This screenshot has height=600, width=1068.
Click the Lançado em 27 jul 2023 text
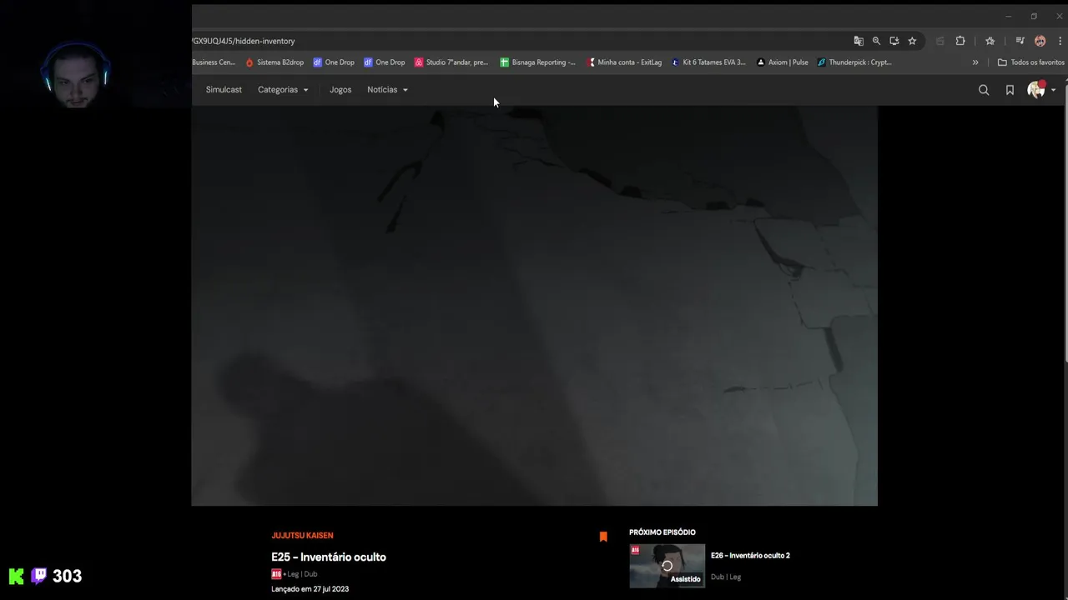[310, 589]
